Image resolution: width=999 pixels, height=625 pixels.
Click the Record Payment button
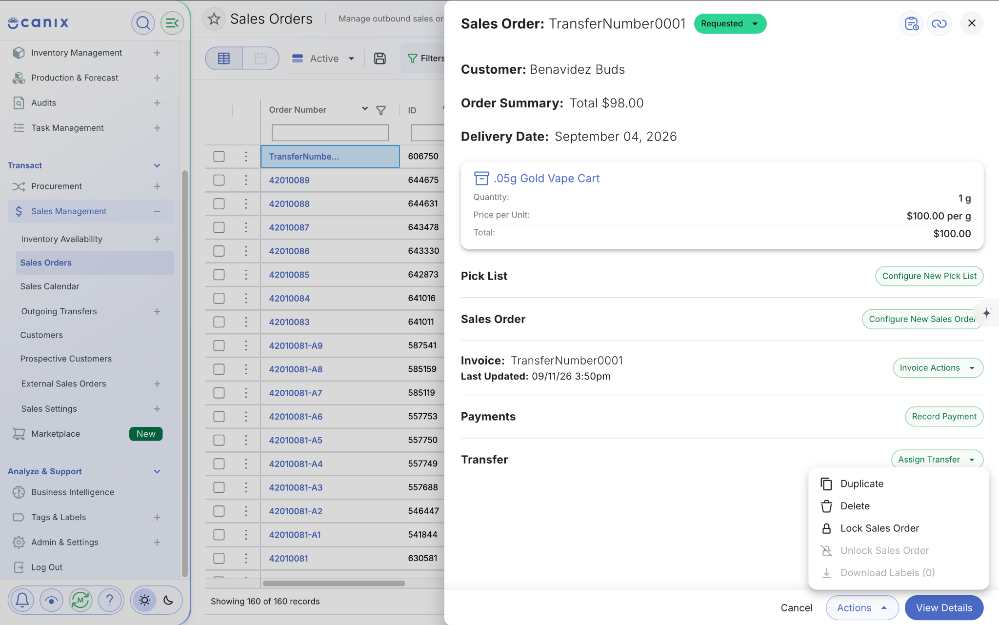[x=944, y=417]
